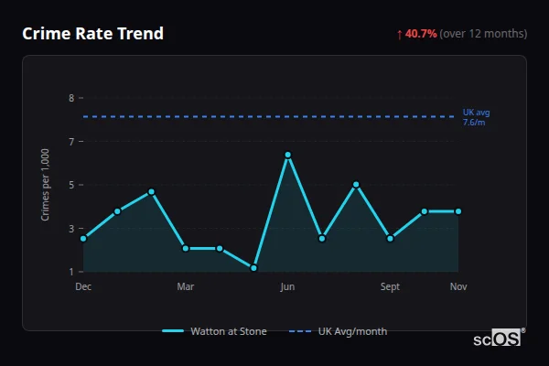549x366 pixels.
Task: Click the Nov data point on the line
Action: (x=458, y=211)
